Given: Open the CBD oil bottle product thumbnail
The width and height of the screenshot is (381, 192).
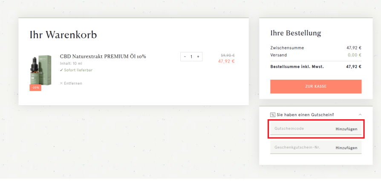Looking at the screenshot, I should (41, 70).
